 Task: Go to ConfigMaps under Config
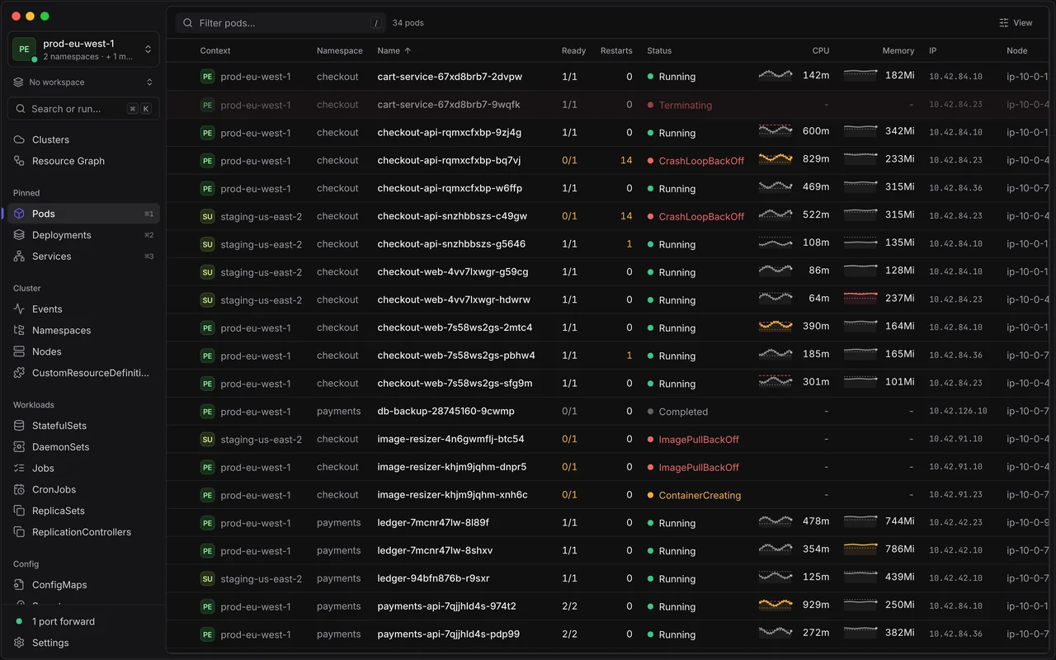click(x=83, y=585)
